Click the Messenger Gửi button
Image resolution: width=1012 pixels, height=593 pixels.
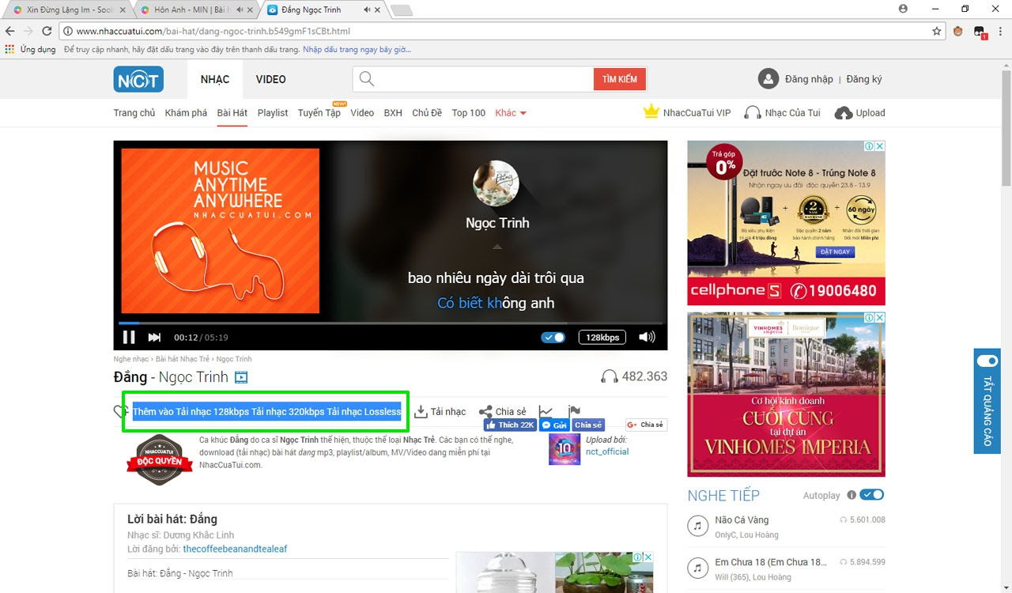pos(554,425)
